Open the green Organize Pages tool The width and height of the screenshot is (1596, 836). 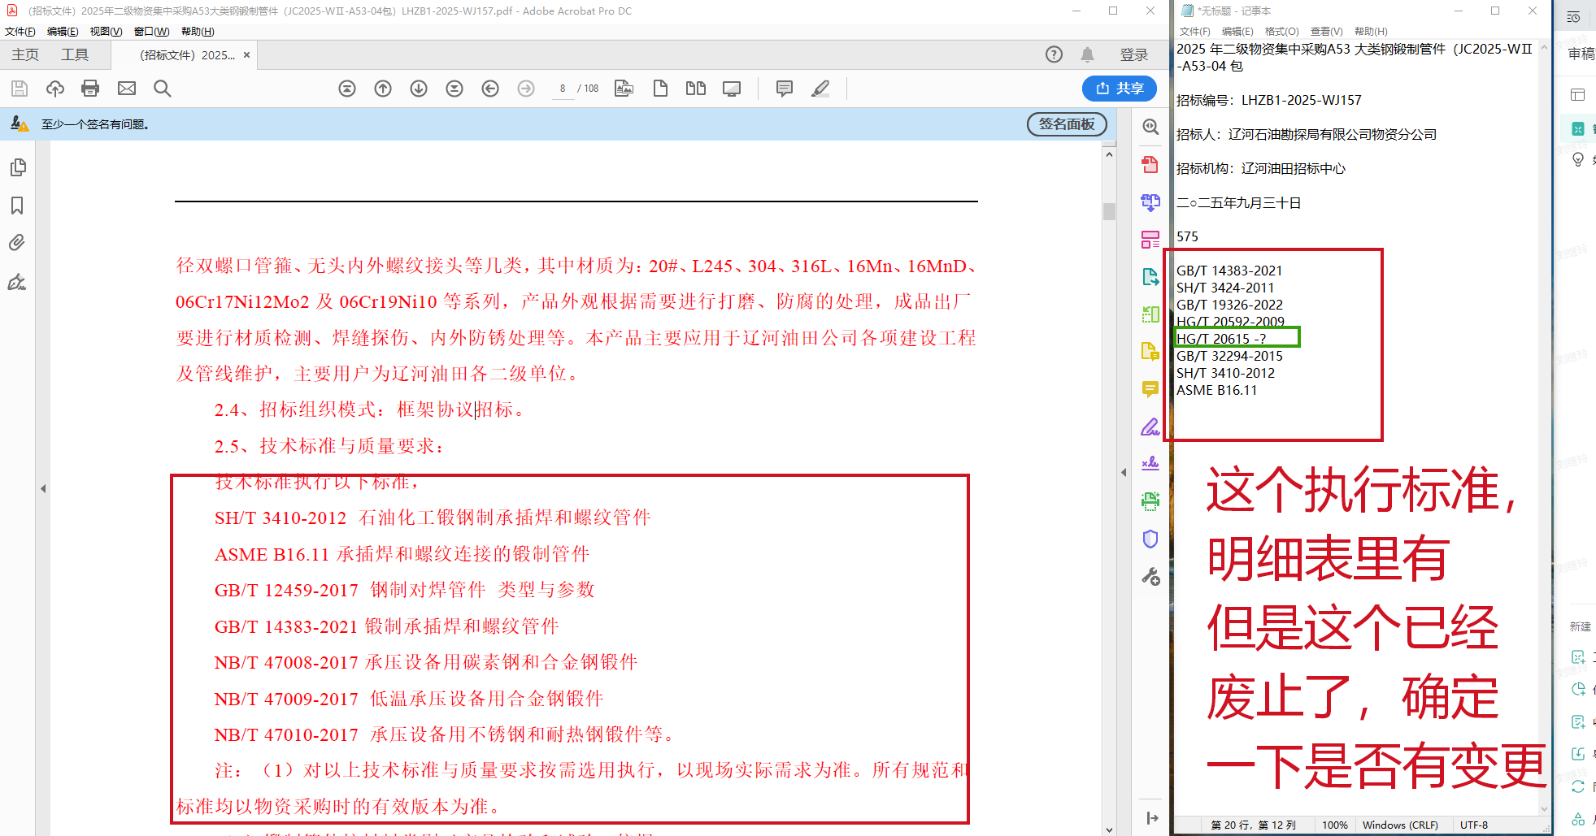[1150, 314]
